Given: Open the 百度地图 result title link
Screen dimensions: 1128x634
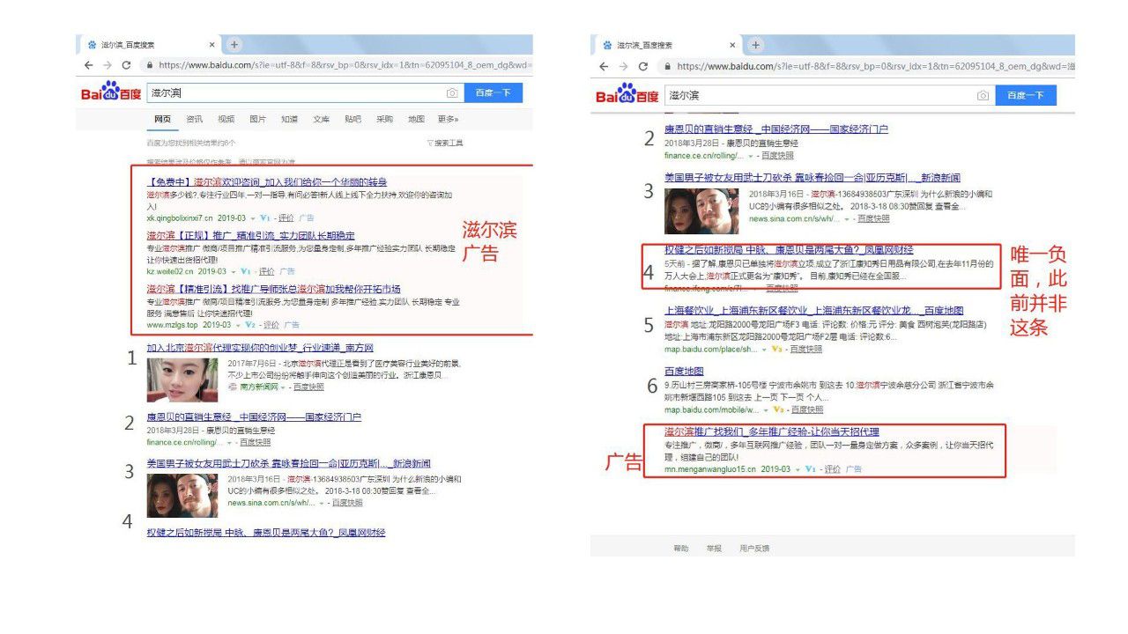Looking at the screenshot, I should click(684, 372).
